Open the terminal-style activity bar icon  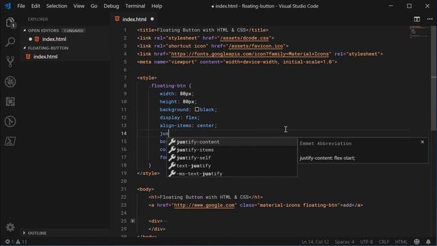(x=10, y=141)
